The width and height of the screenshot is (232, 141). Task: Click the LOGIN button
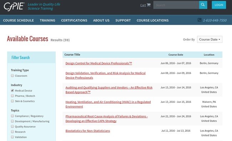219,5
